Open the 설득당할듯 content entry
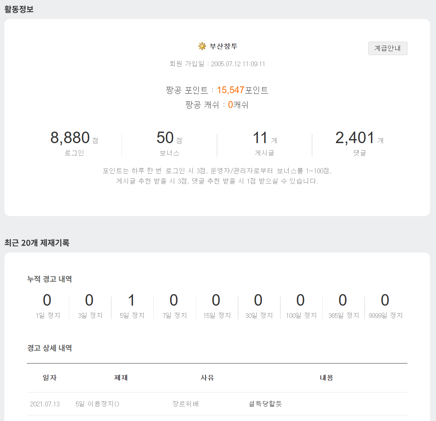The image size is (436, 421). coord(265,404)
